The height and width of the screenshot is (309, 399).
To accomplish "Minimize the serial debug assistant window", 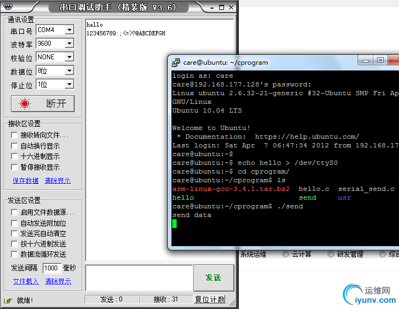I will tap(212, 8).
